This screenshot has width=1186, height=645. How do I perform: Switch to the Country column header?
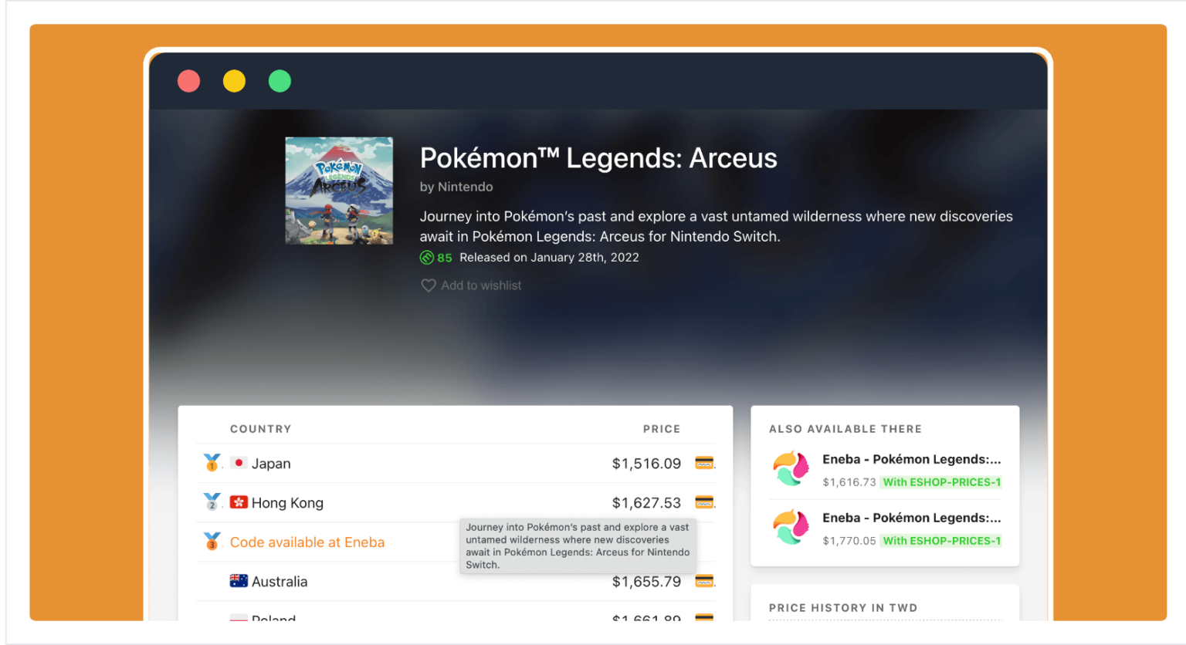coord(260,428)
